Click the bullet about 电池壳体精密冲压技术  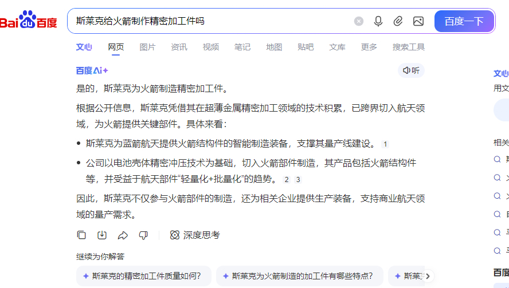click(x=250, y=171)
